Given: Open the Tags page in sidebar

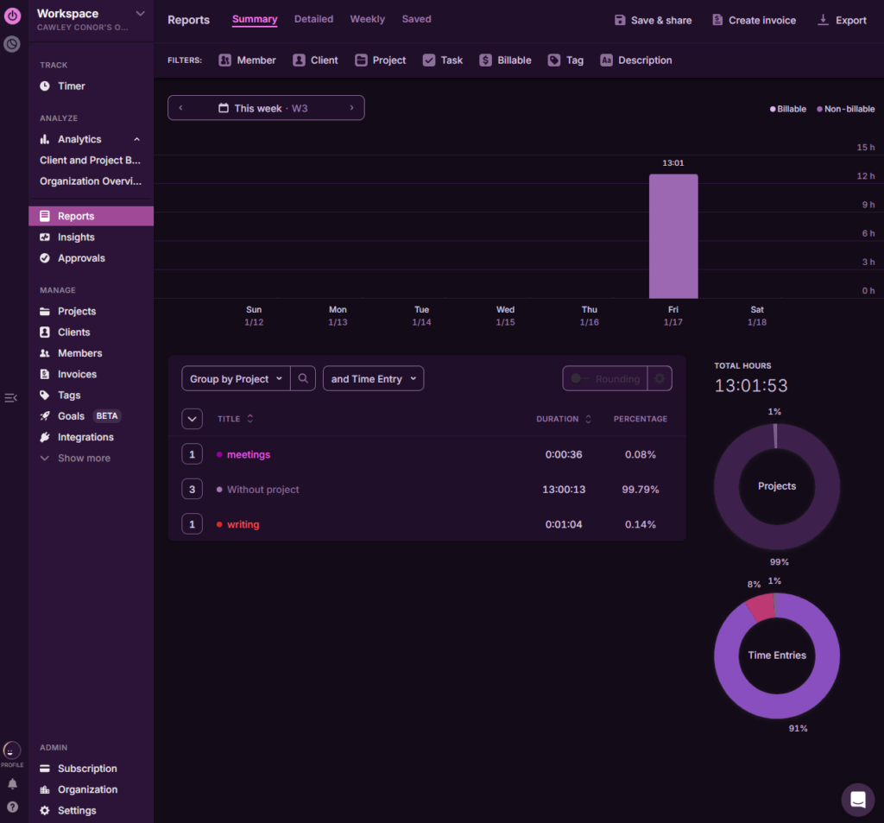Looking at the screenshot, I should pos(69,396).
